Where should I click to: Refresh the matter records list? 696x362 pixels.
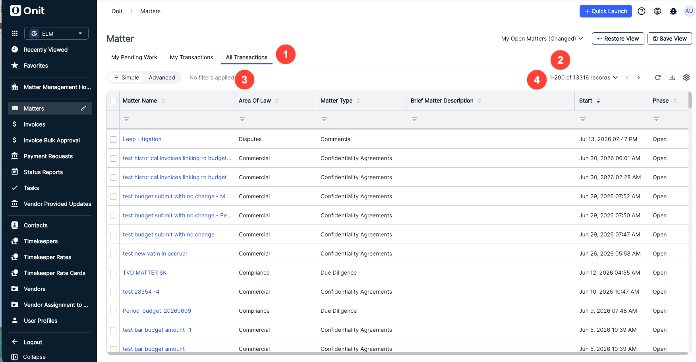click(x=658, y=77)
